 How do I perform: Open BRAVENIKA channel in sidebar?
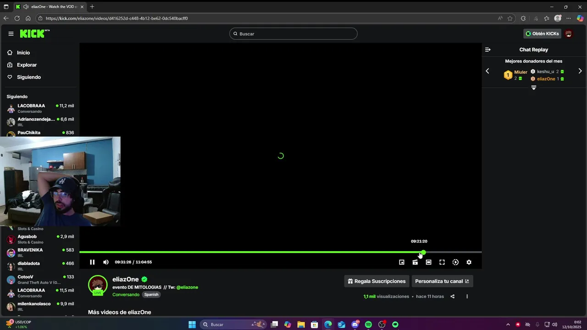coord(39,253)
